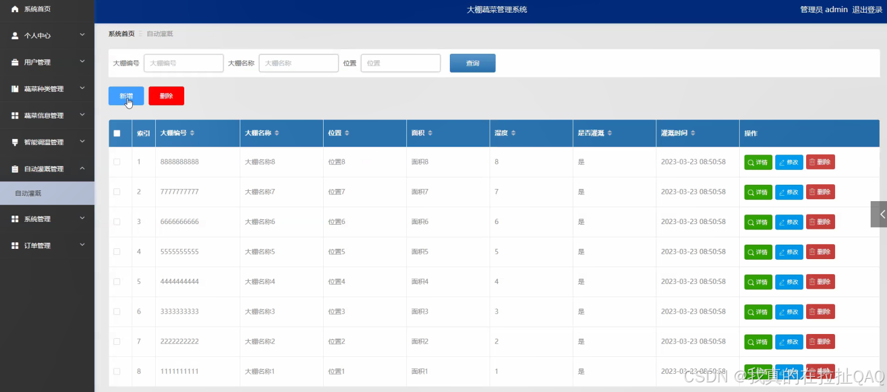The width and height of the screenshot is (887, 392).
Task: Click the home icon beside 系统首页
Action: point(15,9)
